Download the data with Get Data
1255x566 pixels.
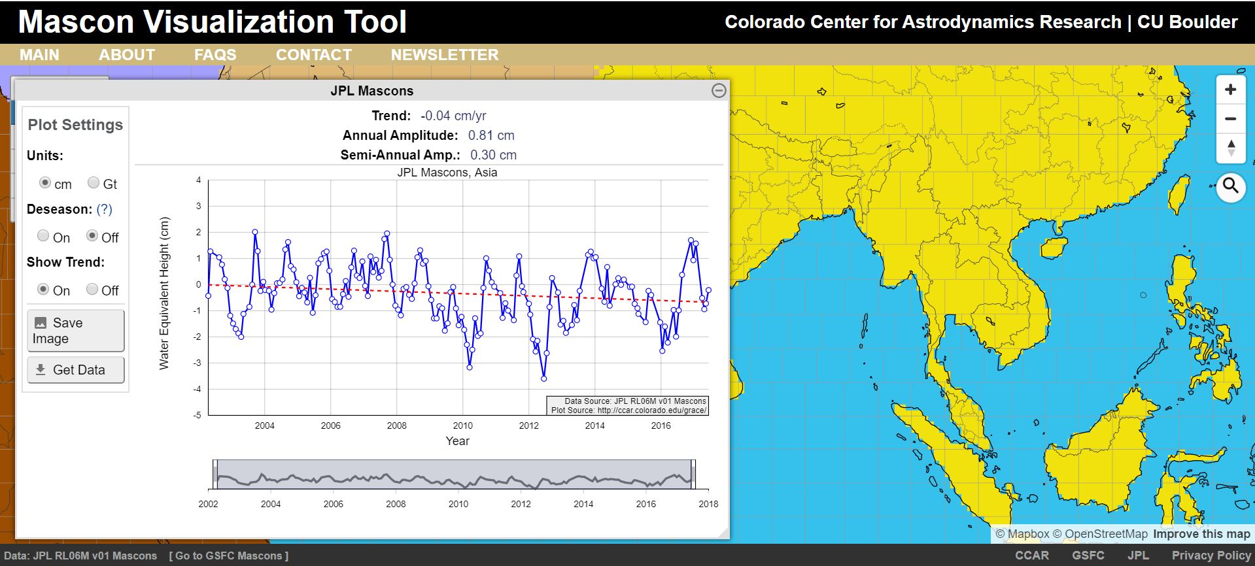(x=75, y=370)
